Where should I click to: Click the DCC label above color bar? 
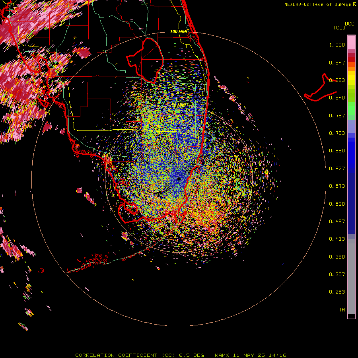pyautogui.click(x=349, y=24)
